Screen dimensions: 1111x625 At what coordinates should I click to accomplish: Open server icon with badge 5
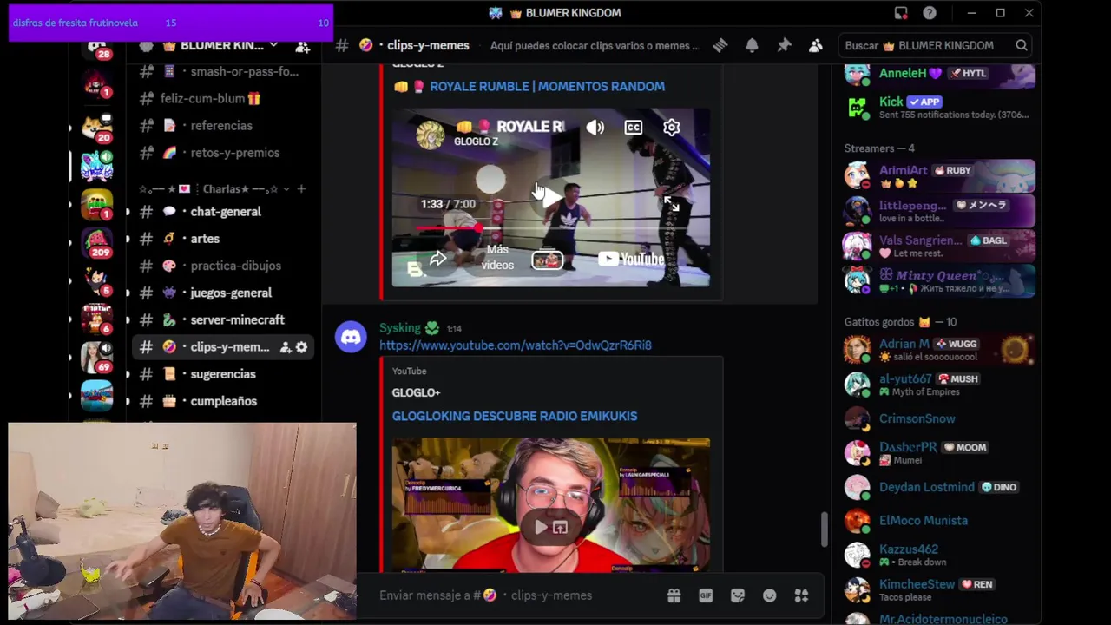[x=96, y=280]
